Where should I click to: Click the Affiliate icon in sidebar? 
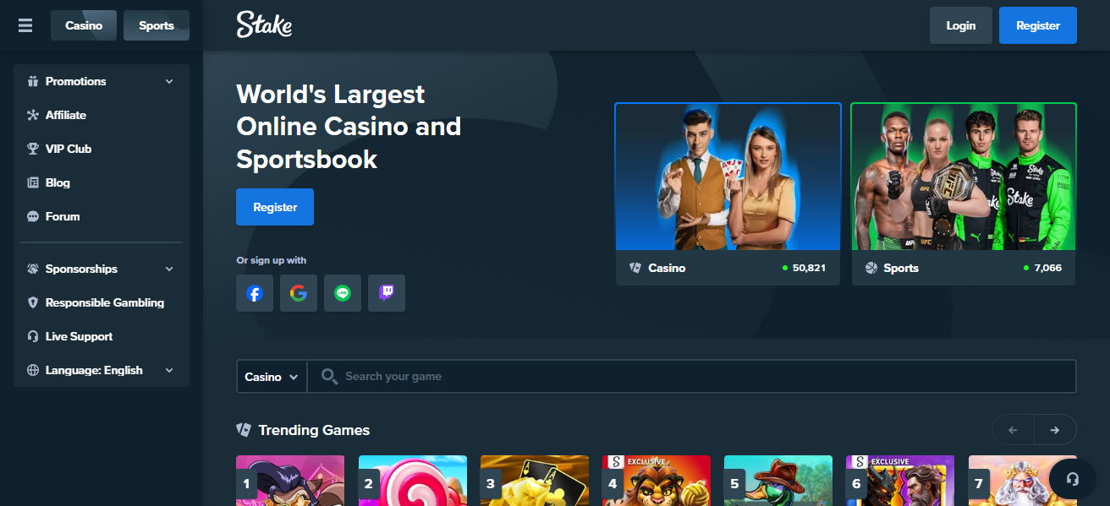point(33,115)
